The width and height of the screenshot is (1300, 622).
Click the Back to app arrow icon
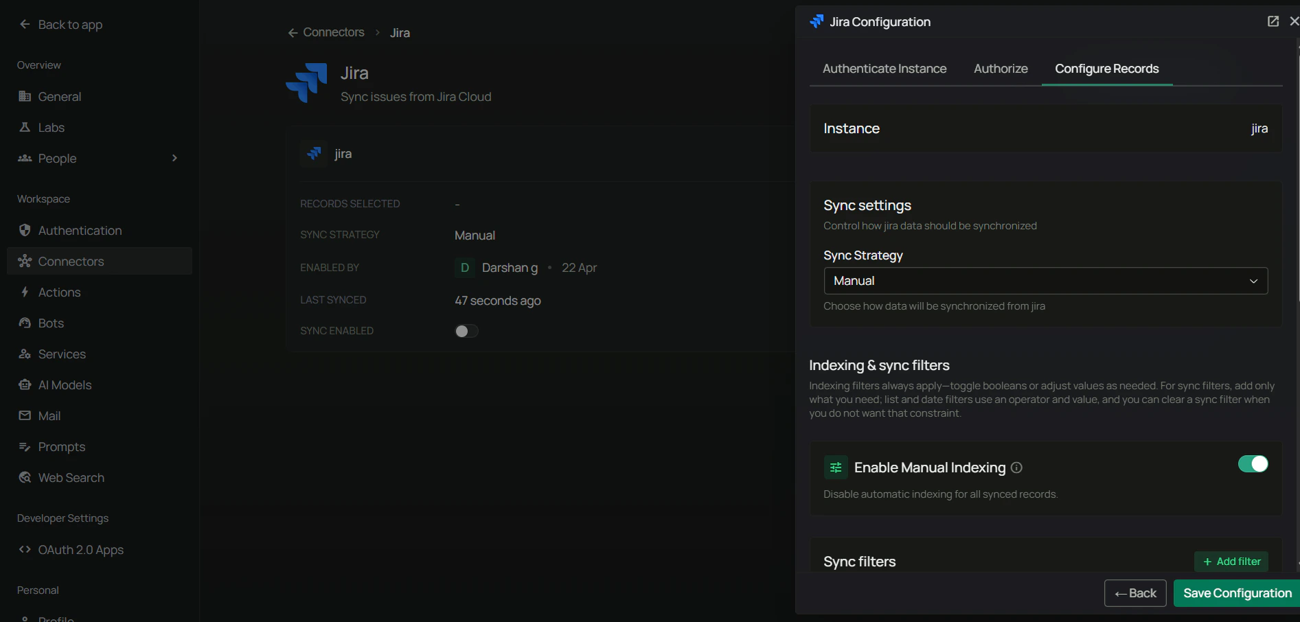[x=25, y=24]
